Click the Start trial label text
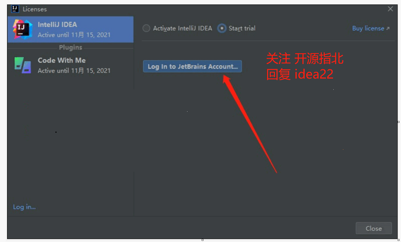Screen dimensions: 401x242 (242, 28)
